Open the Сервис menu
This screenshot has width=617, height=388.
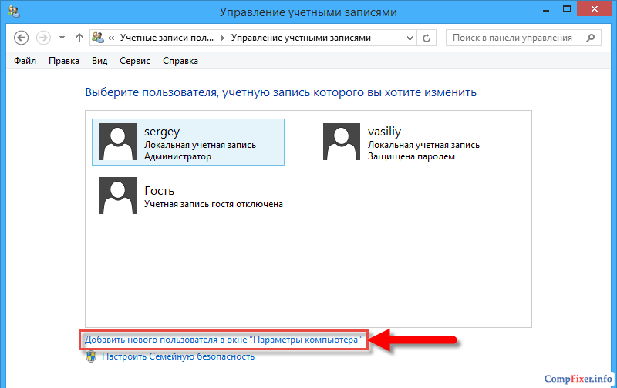pos(135,61)
